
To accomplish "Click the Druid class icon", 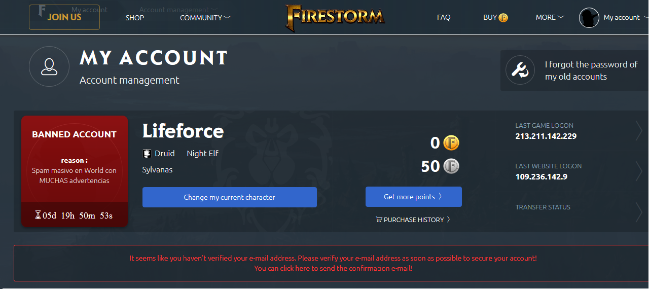I will (x=147, y=154).
